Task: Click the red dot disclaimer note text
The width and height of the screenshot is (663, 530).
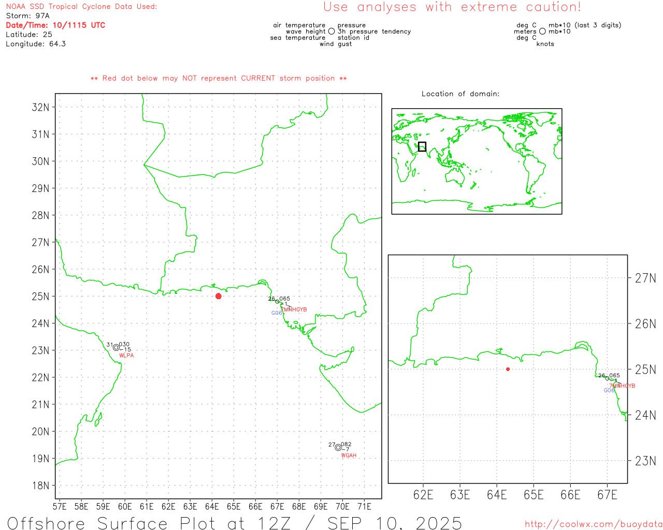Action: [219, 78]
